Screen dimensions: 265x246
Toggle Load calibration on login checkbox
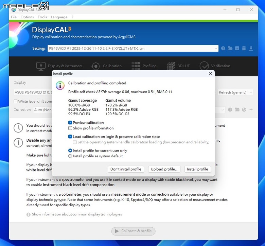click(x=70, y=137)
